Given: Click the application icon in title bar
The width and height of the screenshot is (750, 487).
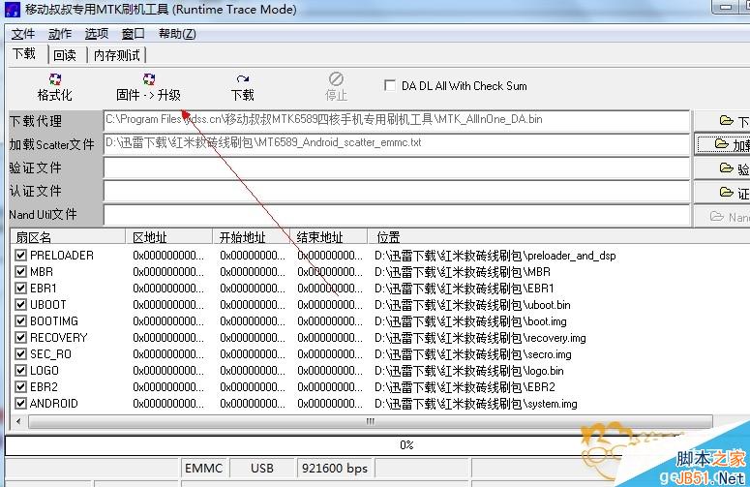Looking at the screenshot, I should (13, 9).
